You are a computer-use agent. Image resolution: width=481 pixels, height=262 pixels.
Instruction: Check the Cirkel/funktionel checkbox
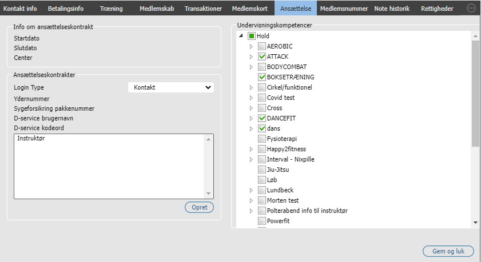262,87
